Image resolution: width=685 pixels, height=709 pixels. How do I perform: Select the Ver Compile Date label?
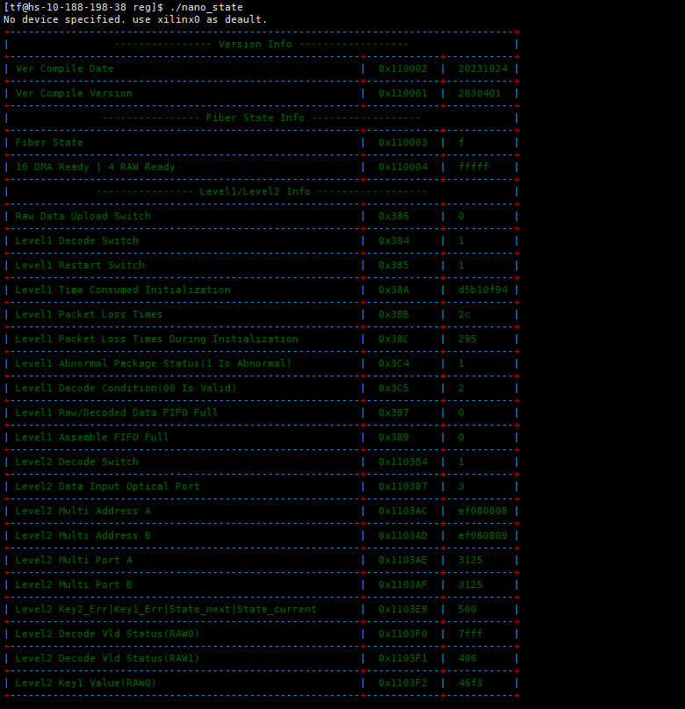64,68
